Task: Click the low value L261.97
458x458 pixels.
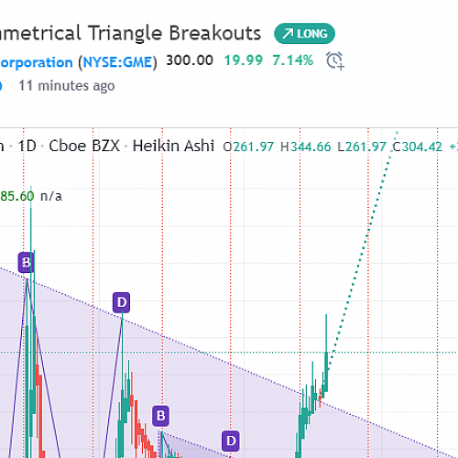Action: (x=362, y=147)
